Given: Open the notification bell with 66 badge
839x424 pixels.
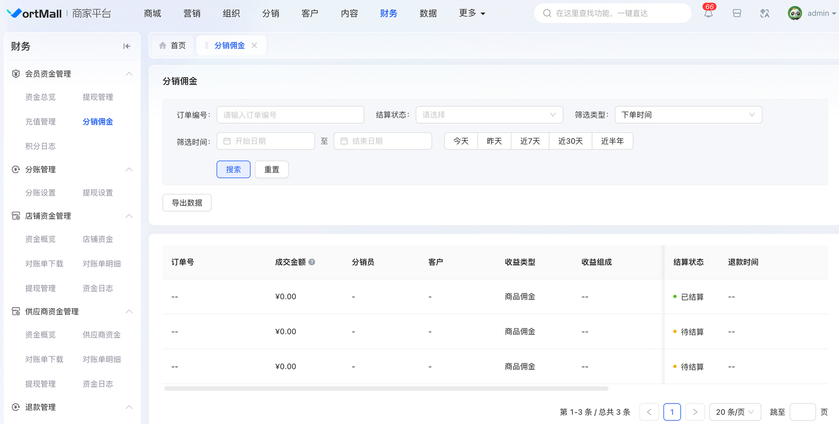Looking at the screenshot, I should 708,14.
